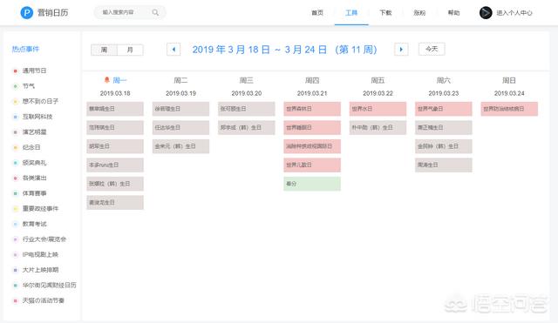Toggle 体育赛事 category filter
The image size is (558, 323).
[34, 193]
